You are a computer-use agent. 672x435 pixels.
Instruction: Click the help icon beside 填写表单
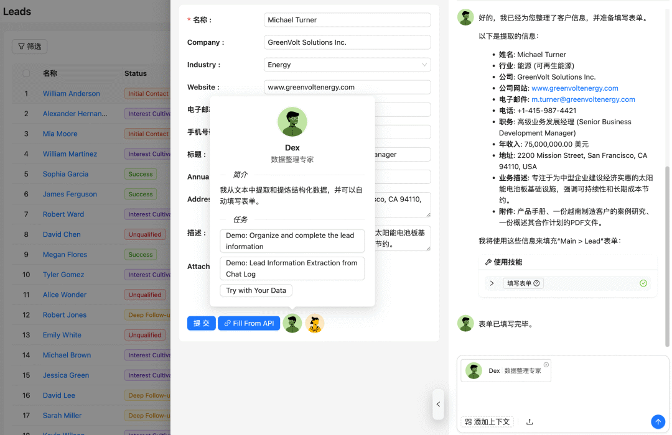point(536,283)
